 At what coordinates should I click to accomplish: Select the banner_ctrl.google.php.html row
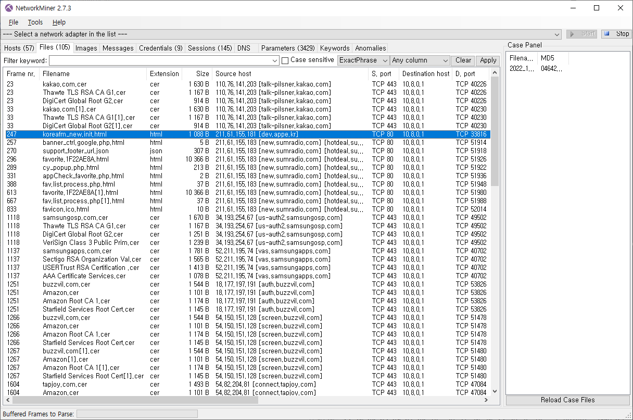[247, 142]
